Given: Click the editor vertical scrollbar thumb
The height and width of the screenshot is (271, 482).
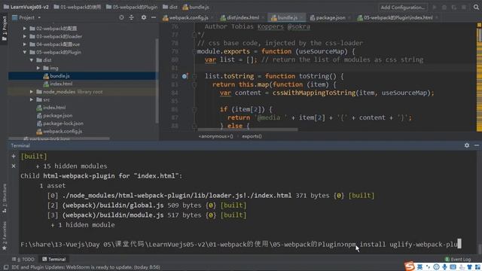Looking at the screenshot, I should [x=479, y=35].
